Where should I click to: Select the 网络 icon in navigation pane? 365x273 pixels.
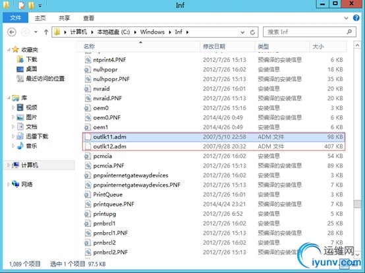pos(16,184)
